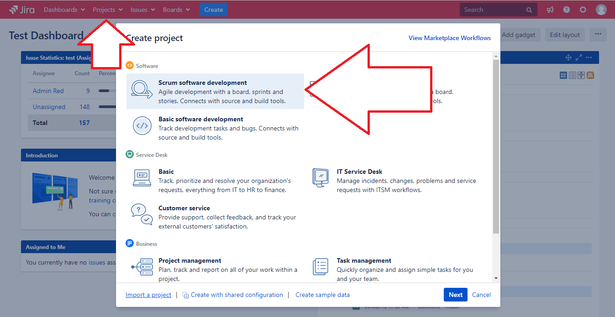Open the Issues dropdown menu
Screen dimensions: 615x317
pos(142,9)
